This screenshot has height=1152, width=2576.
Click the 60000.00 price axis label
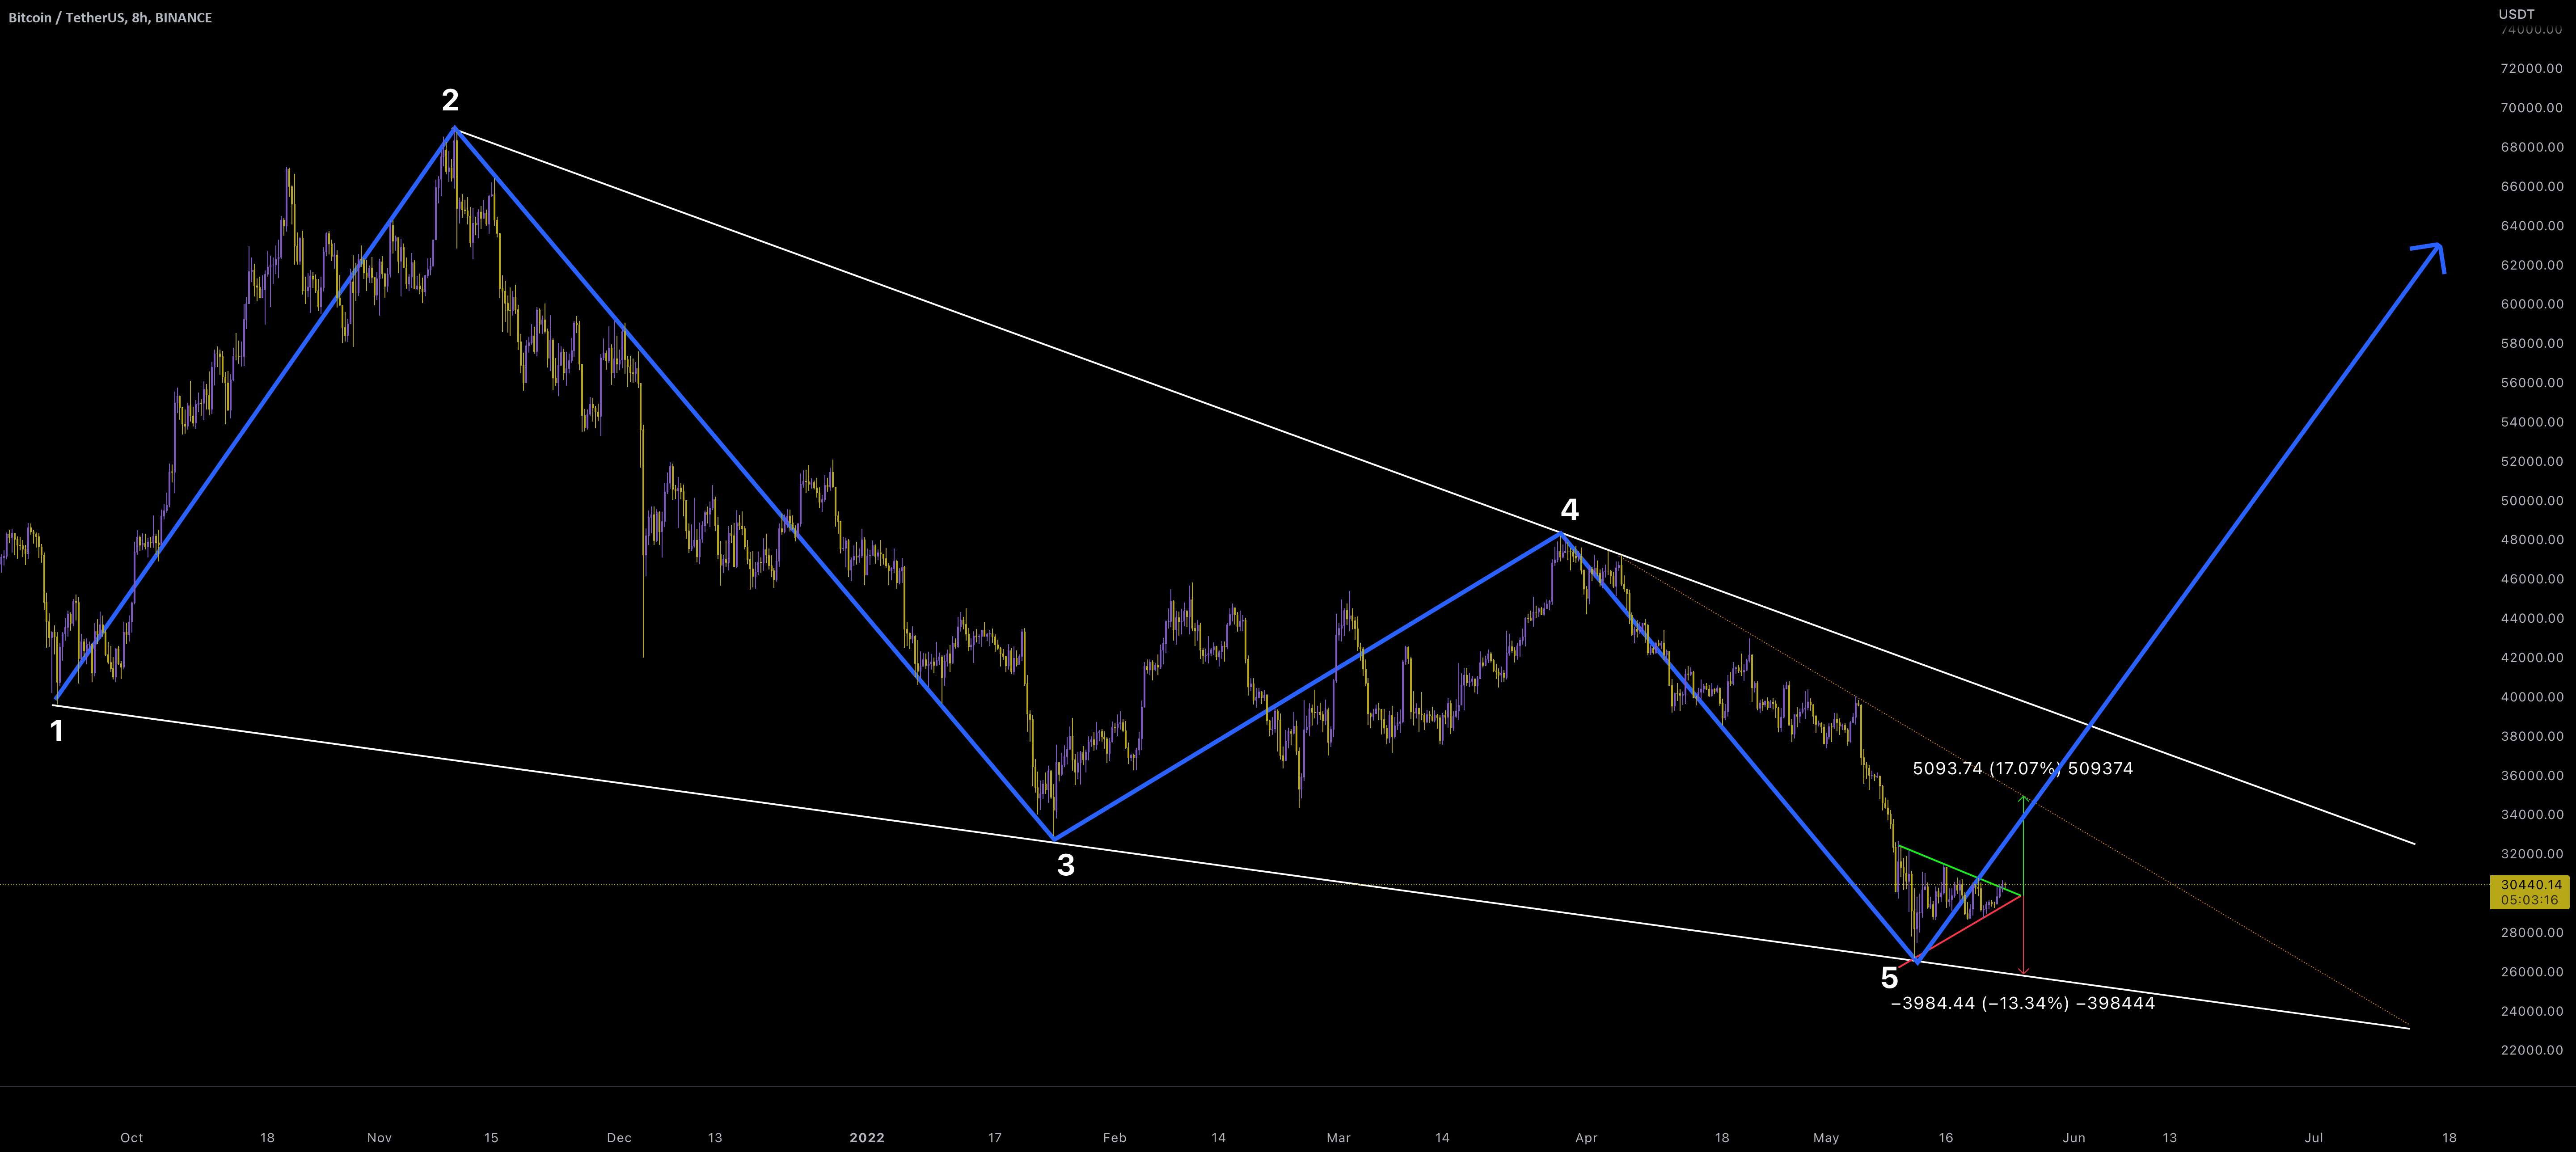coord(2532,304)
